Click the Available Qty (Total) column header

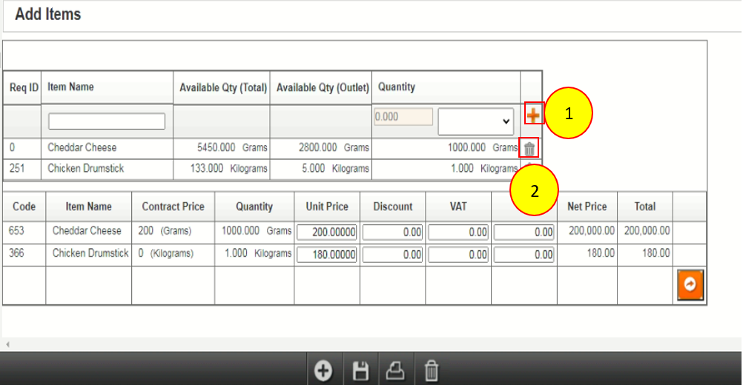(222, 88)
